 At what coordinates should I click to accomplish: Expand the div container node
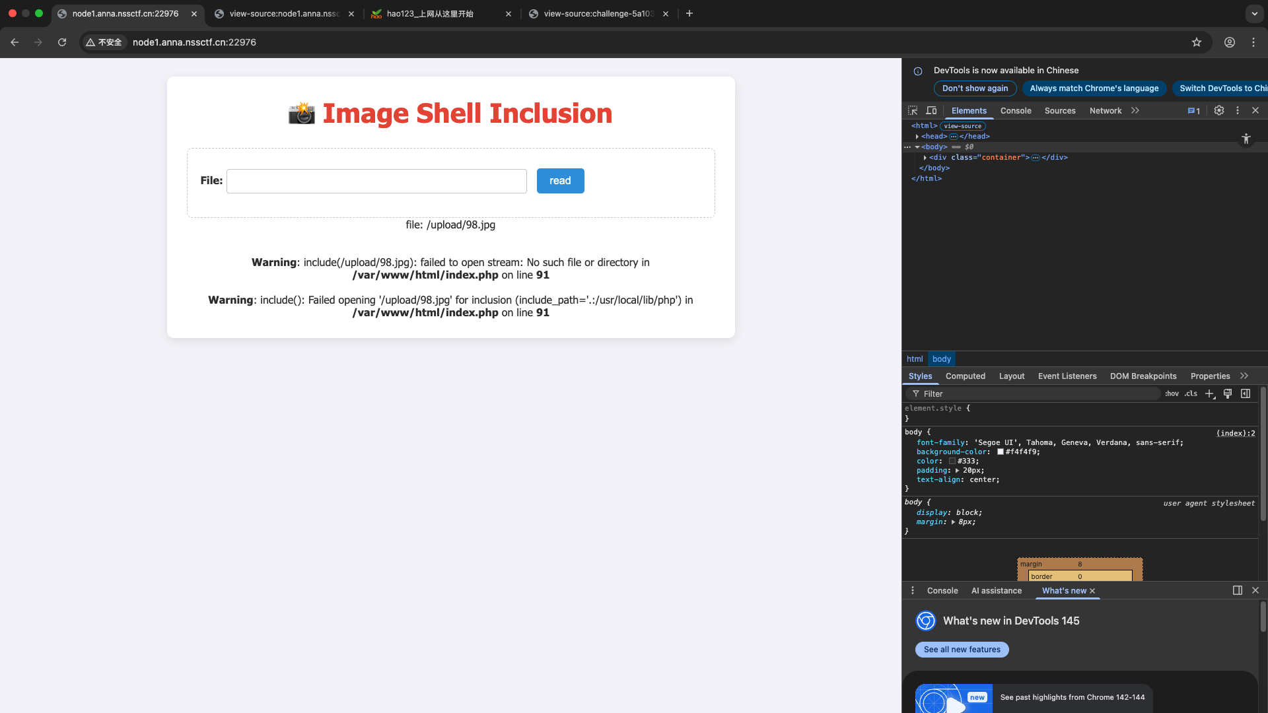(x=925, y=158)
